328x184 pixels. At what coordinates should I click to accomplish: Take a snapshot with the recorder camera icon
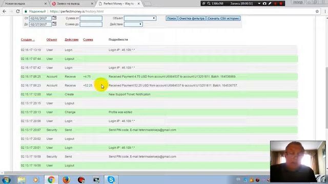click(x=264, y=4)
